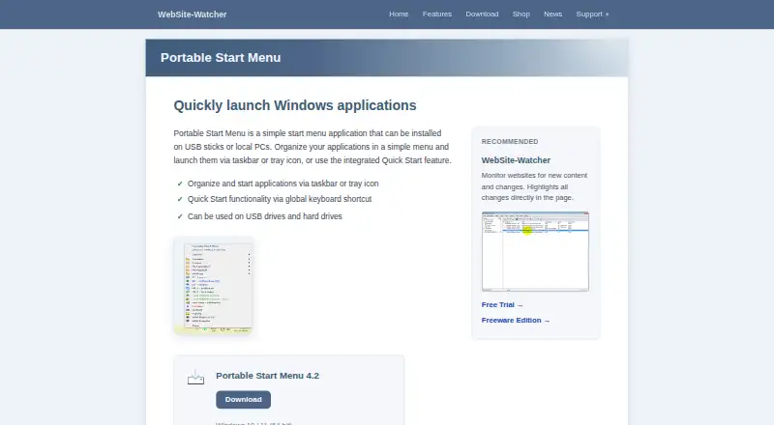The width and height of the screenshot is (774, 425).
Task: Click checkmark beside Organize and start applications
Action: coord(180,184)
